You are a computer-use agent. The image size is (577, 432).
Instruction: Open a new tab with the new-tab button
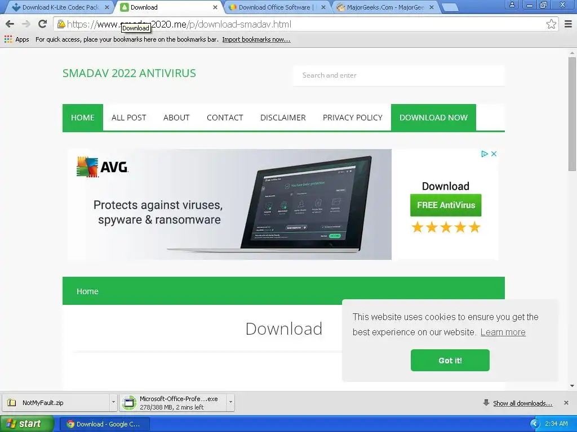click(x=449, y=7)
